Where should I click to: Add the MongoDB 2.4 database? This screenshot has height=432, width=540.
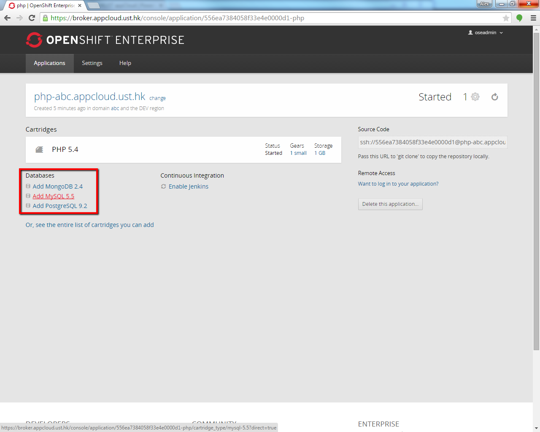(x=57, y=186)
